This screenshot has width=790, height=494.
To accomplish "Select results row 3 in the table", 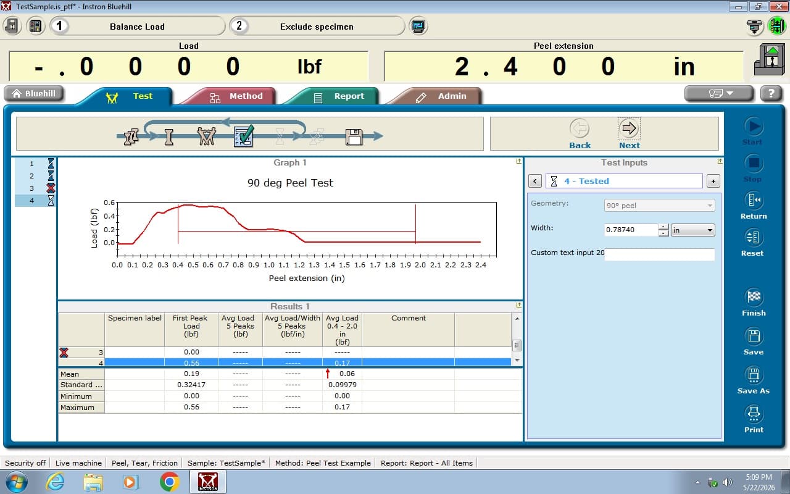I will (285, 352).
